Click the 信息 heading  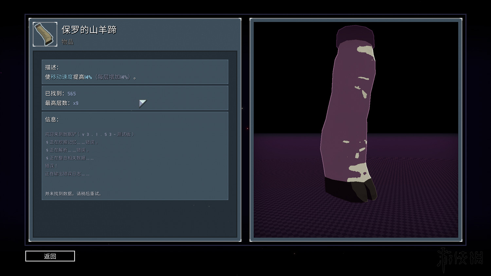click(52, 119)
